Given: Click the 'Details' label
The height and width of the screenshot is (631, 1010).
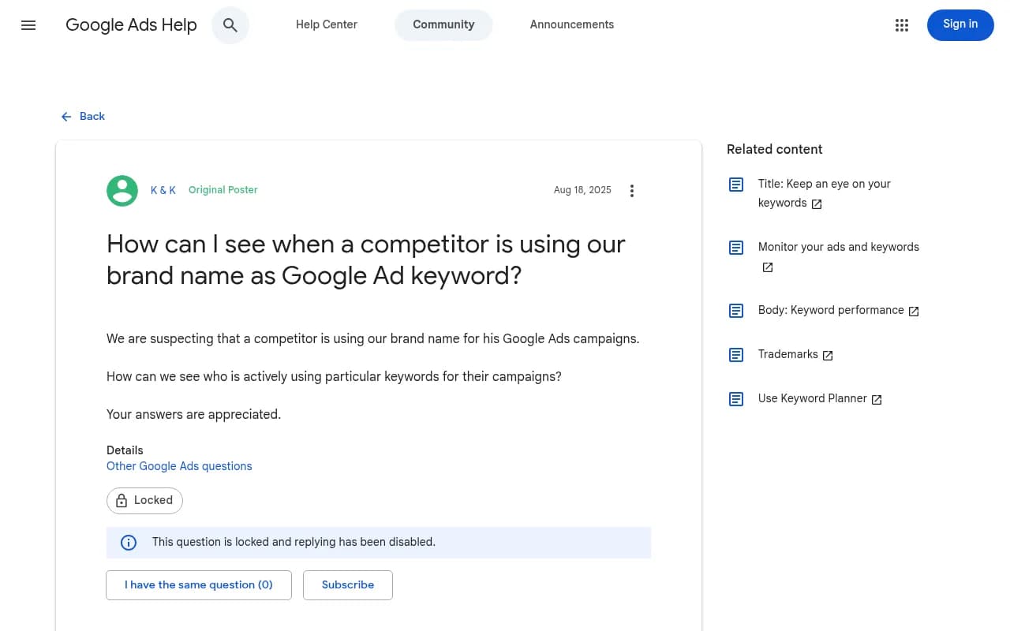Looking at the screenshot, I should pos(125,450).
